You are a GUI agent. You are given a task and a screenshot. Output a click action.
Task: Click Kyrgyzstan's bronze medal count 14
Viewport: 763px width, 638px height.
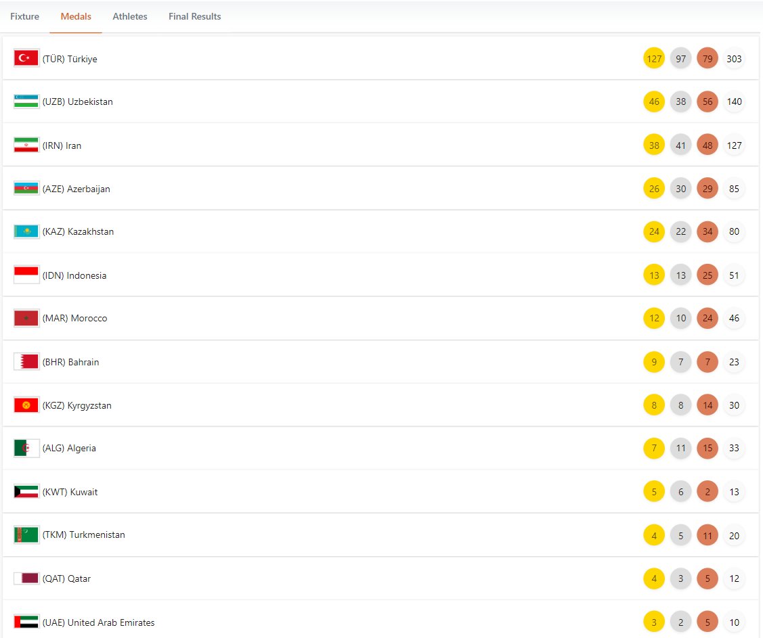coord(707,405)
